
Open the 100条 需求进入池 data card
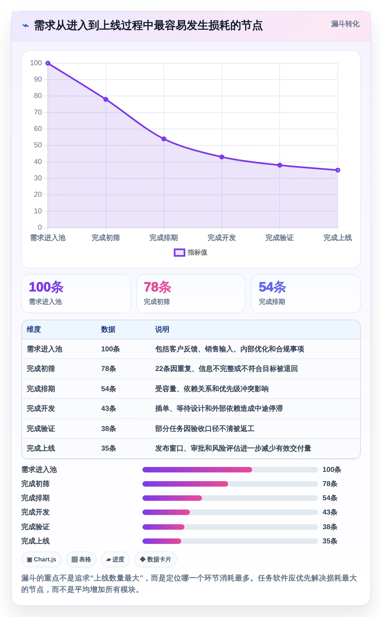[x=76, y=293]
